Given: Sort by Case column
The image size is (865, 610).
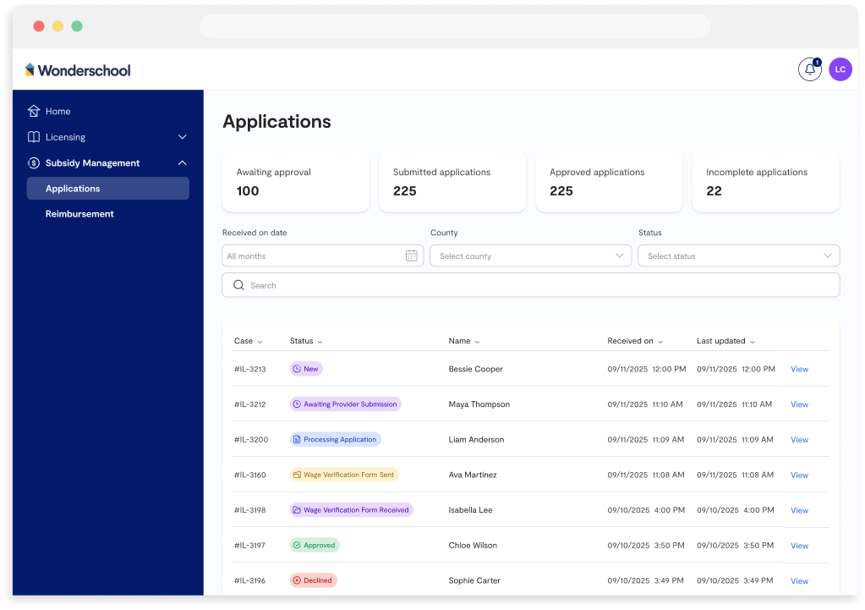Looking at the screenshot, I should [248, 341].
